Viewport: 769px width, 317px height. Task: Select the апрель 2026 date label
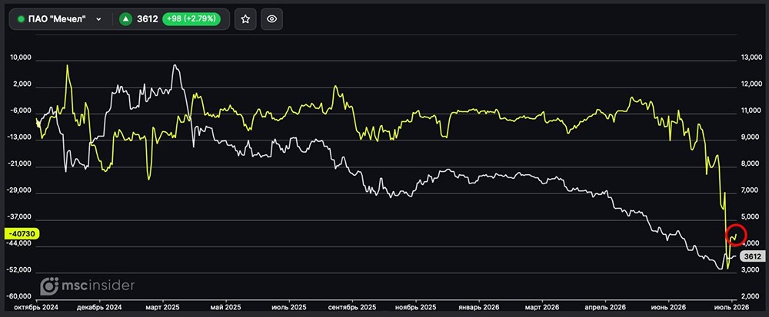pyautogui.click(x=605, y=307)
